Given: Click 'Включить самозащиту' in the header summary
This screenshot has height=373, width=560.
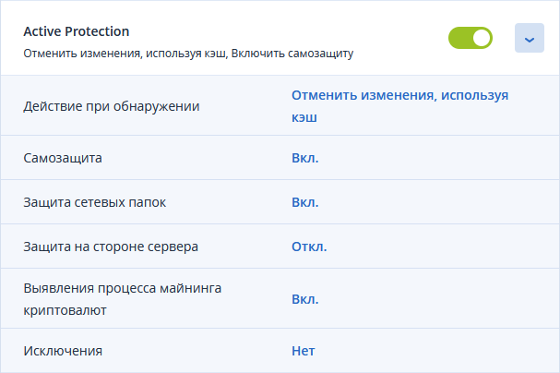Looking at the screenshot, I should click(x=295, y=54).
